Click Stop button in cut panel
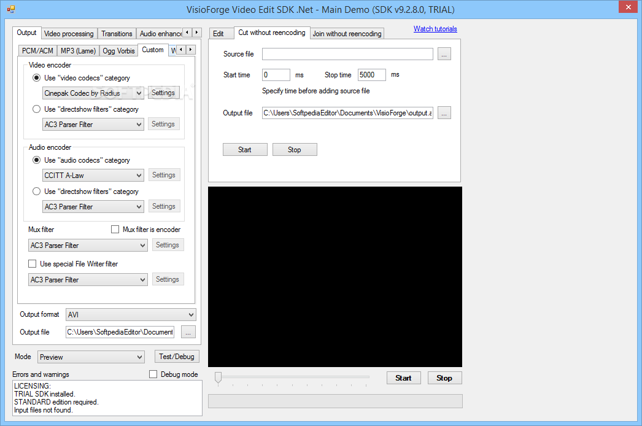This screenshot has width=642, height=426. tap(295, 150)
